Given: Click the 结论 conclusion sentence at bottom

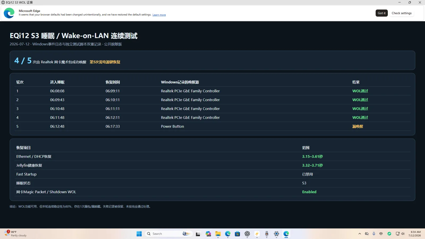Looking at the screenshot, I should [81, 206].
